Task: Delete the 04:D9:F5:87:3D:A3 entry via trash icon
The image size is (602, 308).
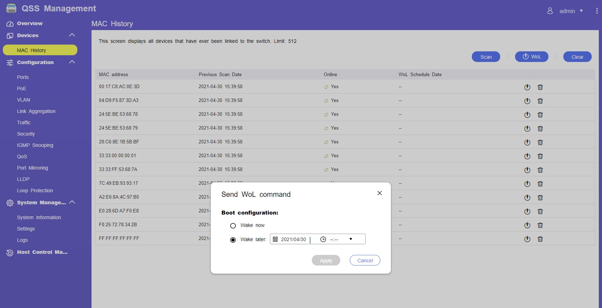Action: (540, 101)
